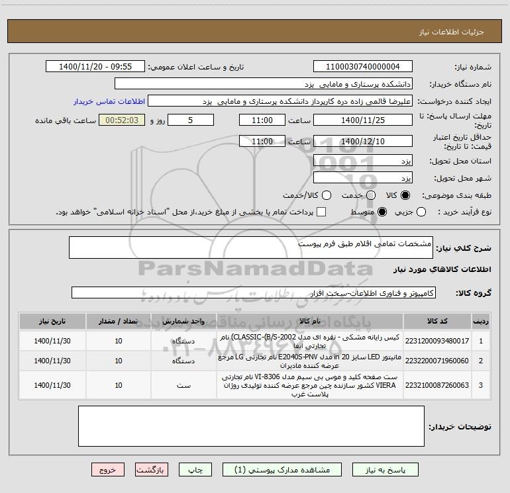Click the unit cell ست in row 3
Viewport: 510px width, 493px height.
point(183,385)
